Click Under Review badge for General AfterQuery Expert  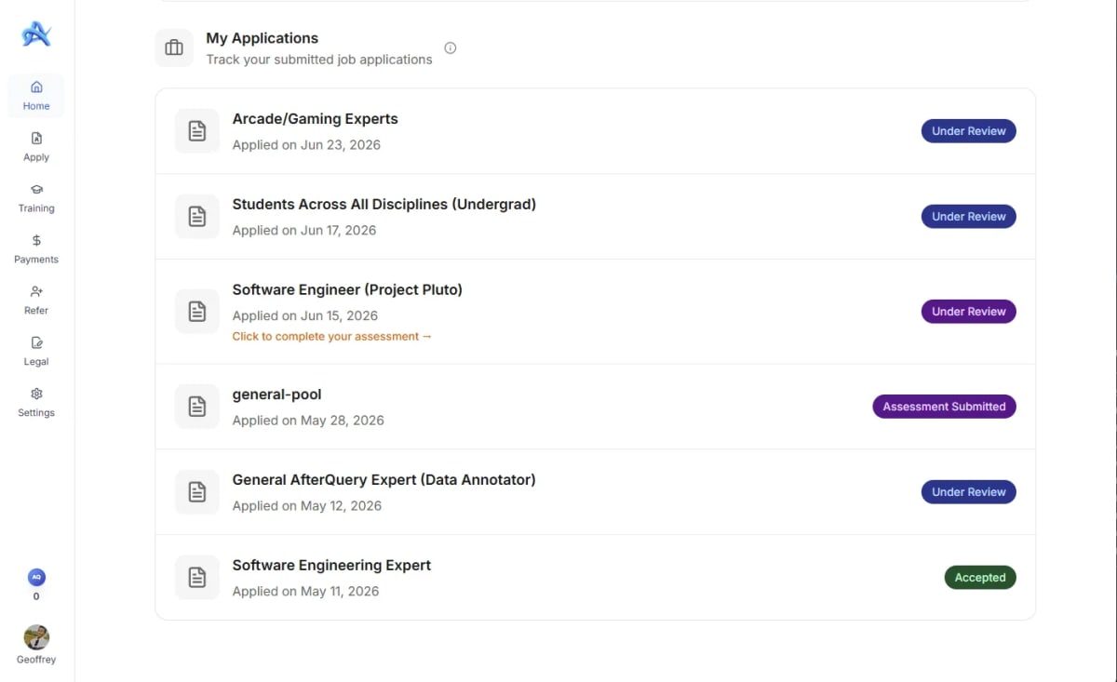click(x=969, y=492)
